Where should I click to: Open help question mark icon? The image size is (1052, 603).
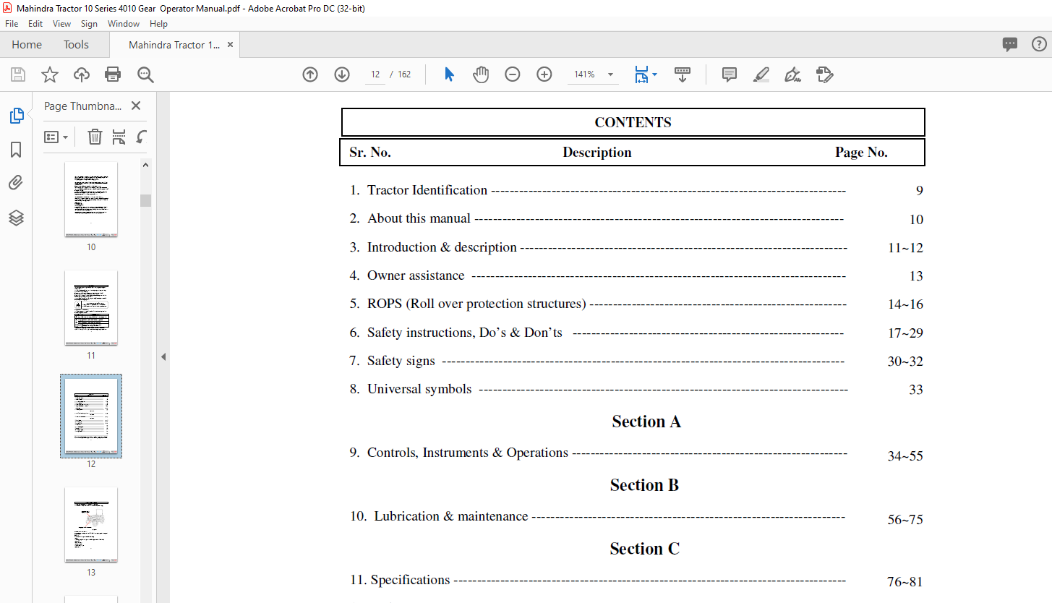click(x=1039, y=44)
